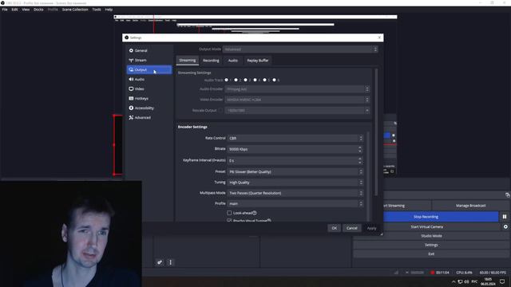511x287 pixels.
Task: Open the Rate Control dropdown
Action: (295, 138)
